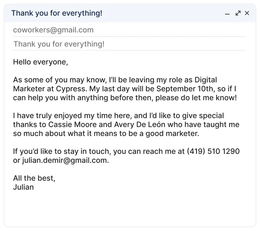Click the recipient field with coworkers@gmail.com
Viewport: 260px width, 231px height.
coord(53,30)
